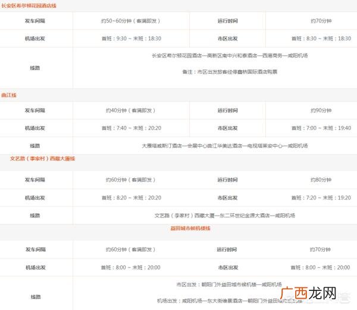The width and height of the screenshot is (357, 310).
Task: Select the 约50~60分钟（客满即发）interval cell
Action: coord(131,21)
